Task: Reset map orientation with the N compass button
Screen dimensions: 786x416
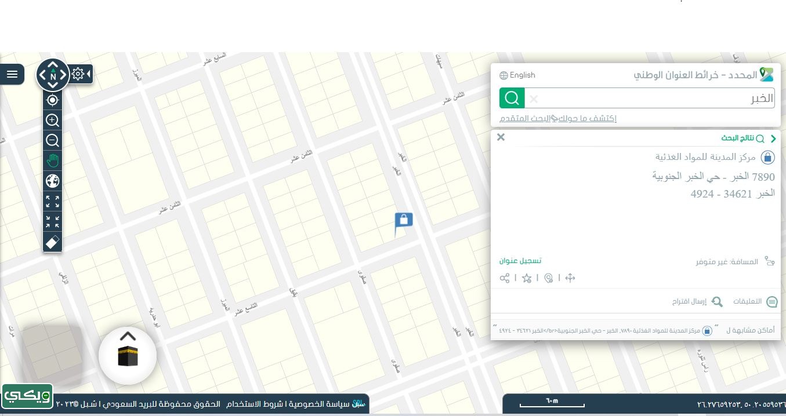Action: click(53, 75)
